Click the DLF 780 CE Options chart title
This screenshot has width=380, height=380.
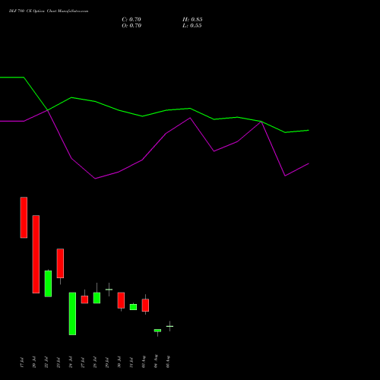[49, 11]
